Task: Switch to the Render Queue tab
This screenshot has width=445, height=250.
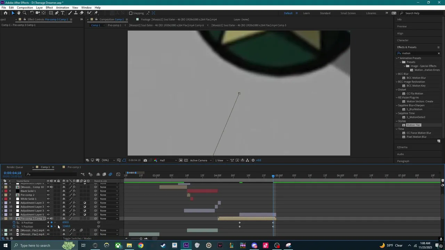Action: (x=15, y=167)
